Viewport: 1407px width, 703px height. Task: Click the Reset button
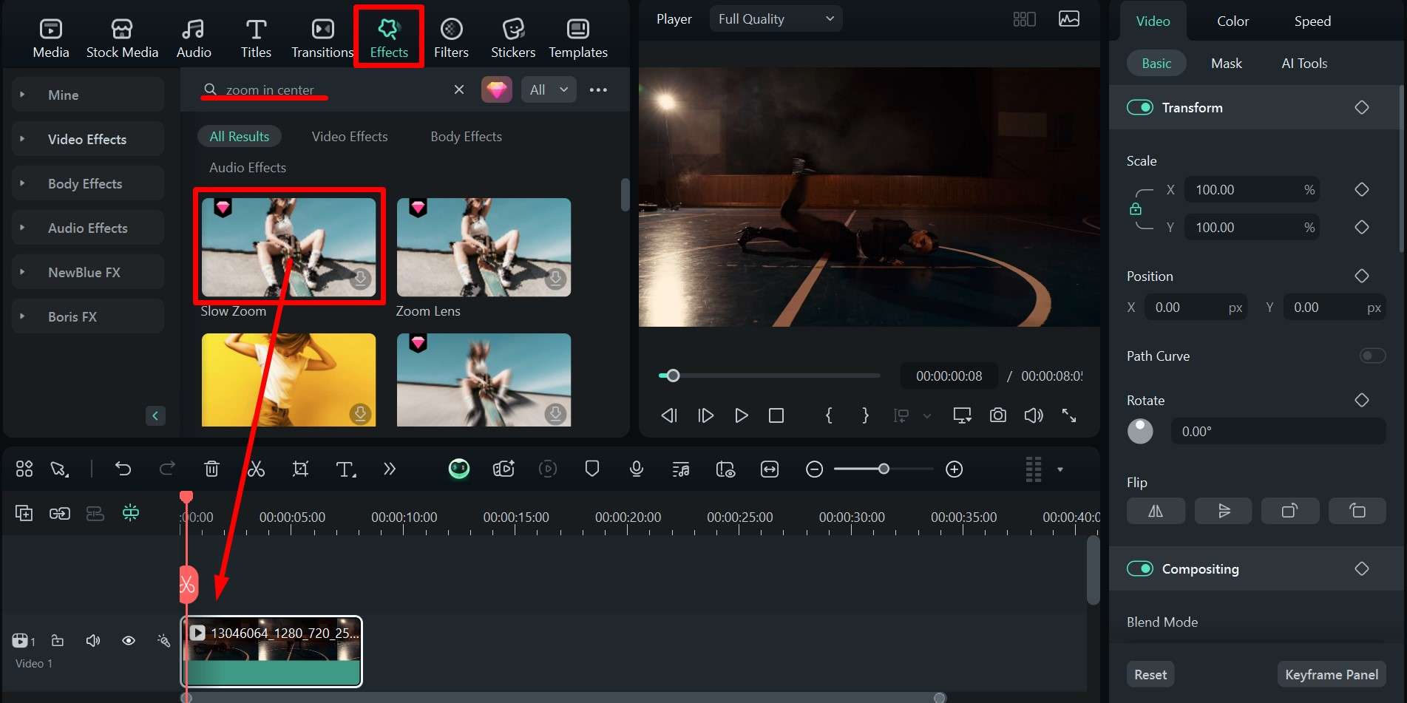click(1150, 675)
